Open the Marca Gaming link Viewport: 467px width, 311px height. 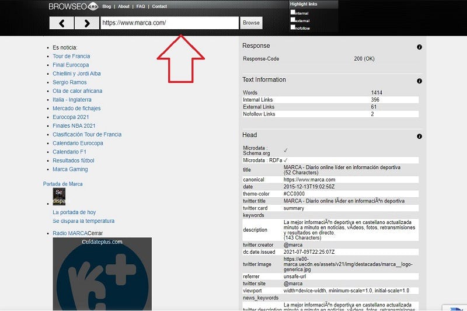coord(70,169)
